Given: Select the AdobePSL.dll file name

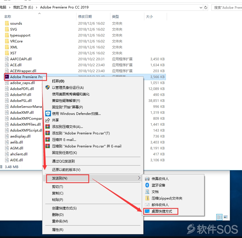Looking at the screenshot, I should tap(21, 100).
